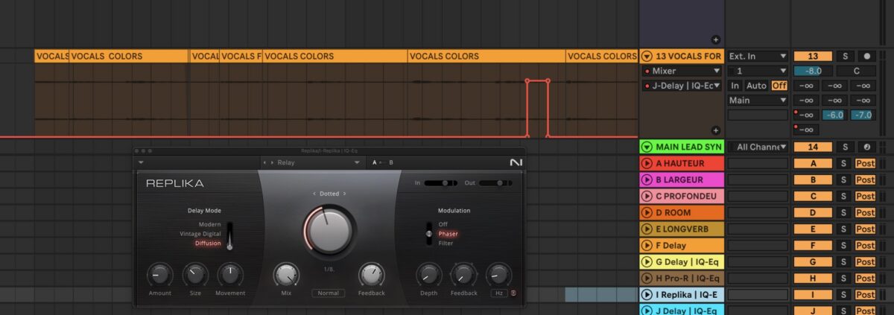
Task: Click the modulation Feedback knob
Action: pos(463,275)
